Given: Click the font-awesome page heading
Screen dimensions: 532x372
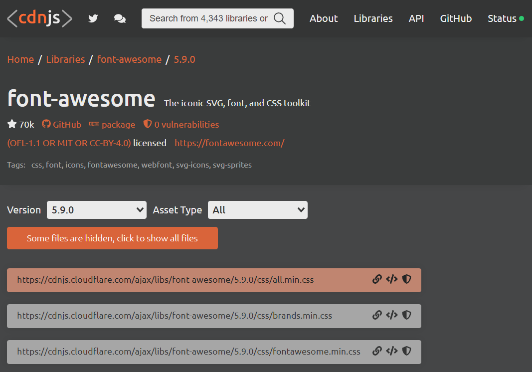Looking at the screenshot, I should 81,98.
